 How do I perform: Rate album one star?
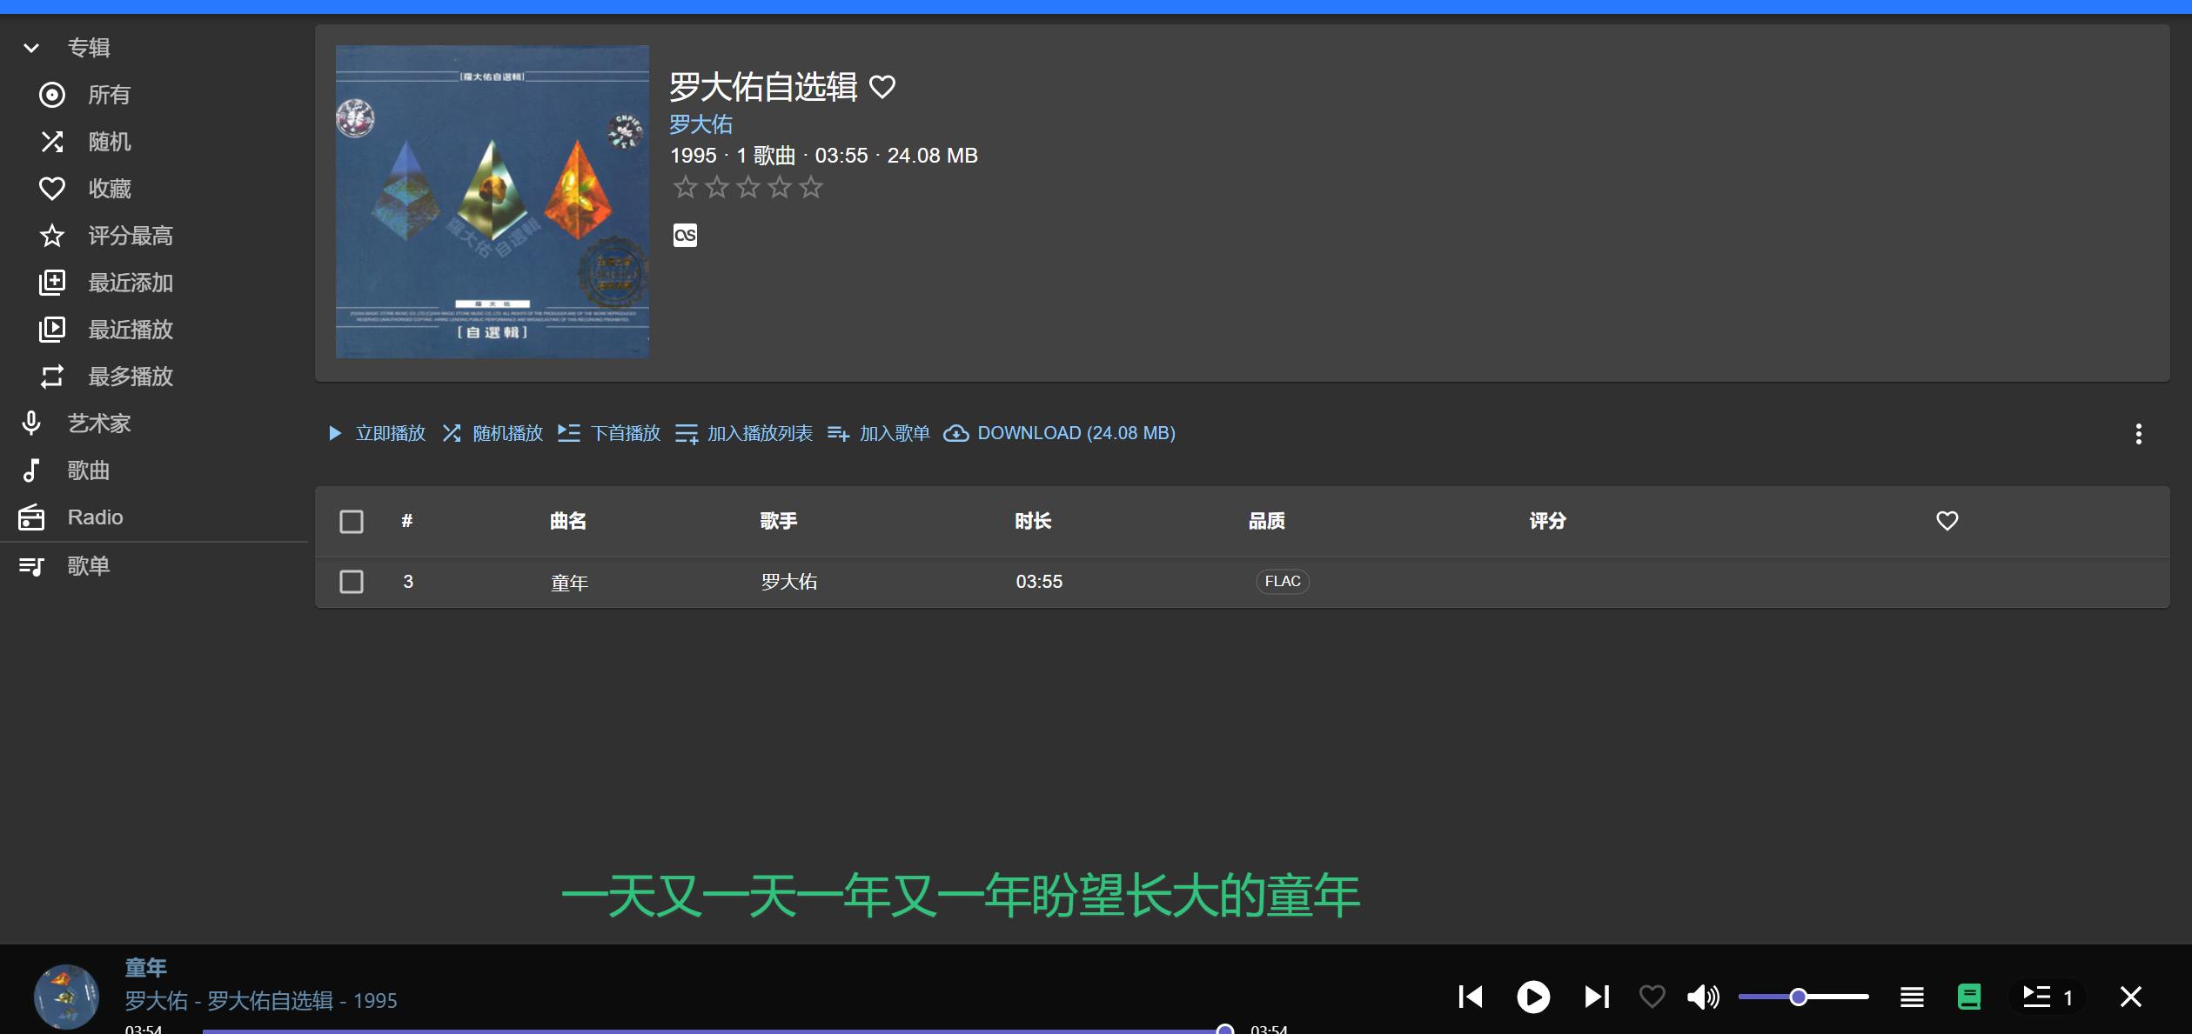(x=686, y=187)
